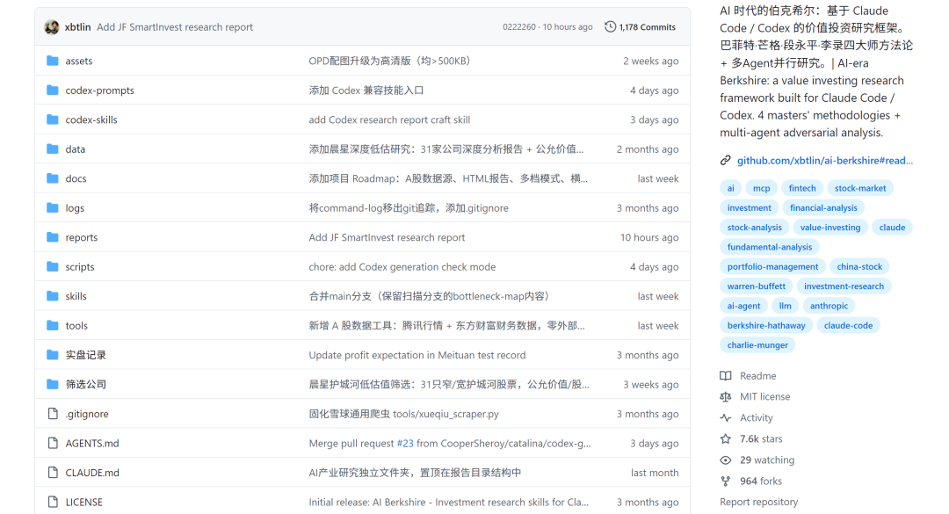Viewport: 949px width, 514px height.
Task: Click the .gitignore file icon
Action: click(x=53, y=414)
